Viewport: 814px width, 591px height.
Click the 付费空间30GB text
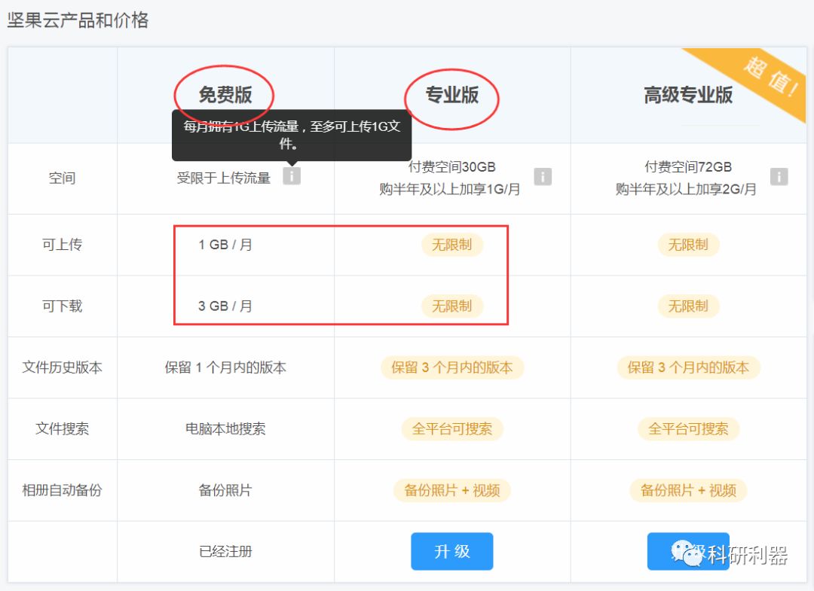(451, 166)
